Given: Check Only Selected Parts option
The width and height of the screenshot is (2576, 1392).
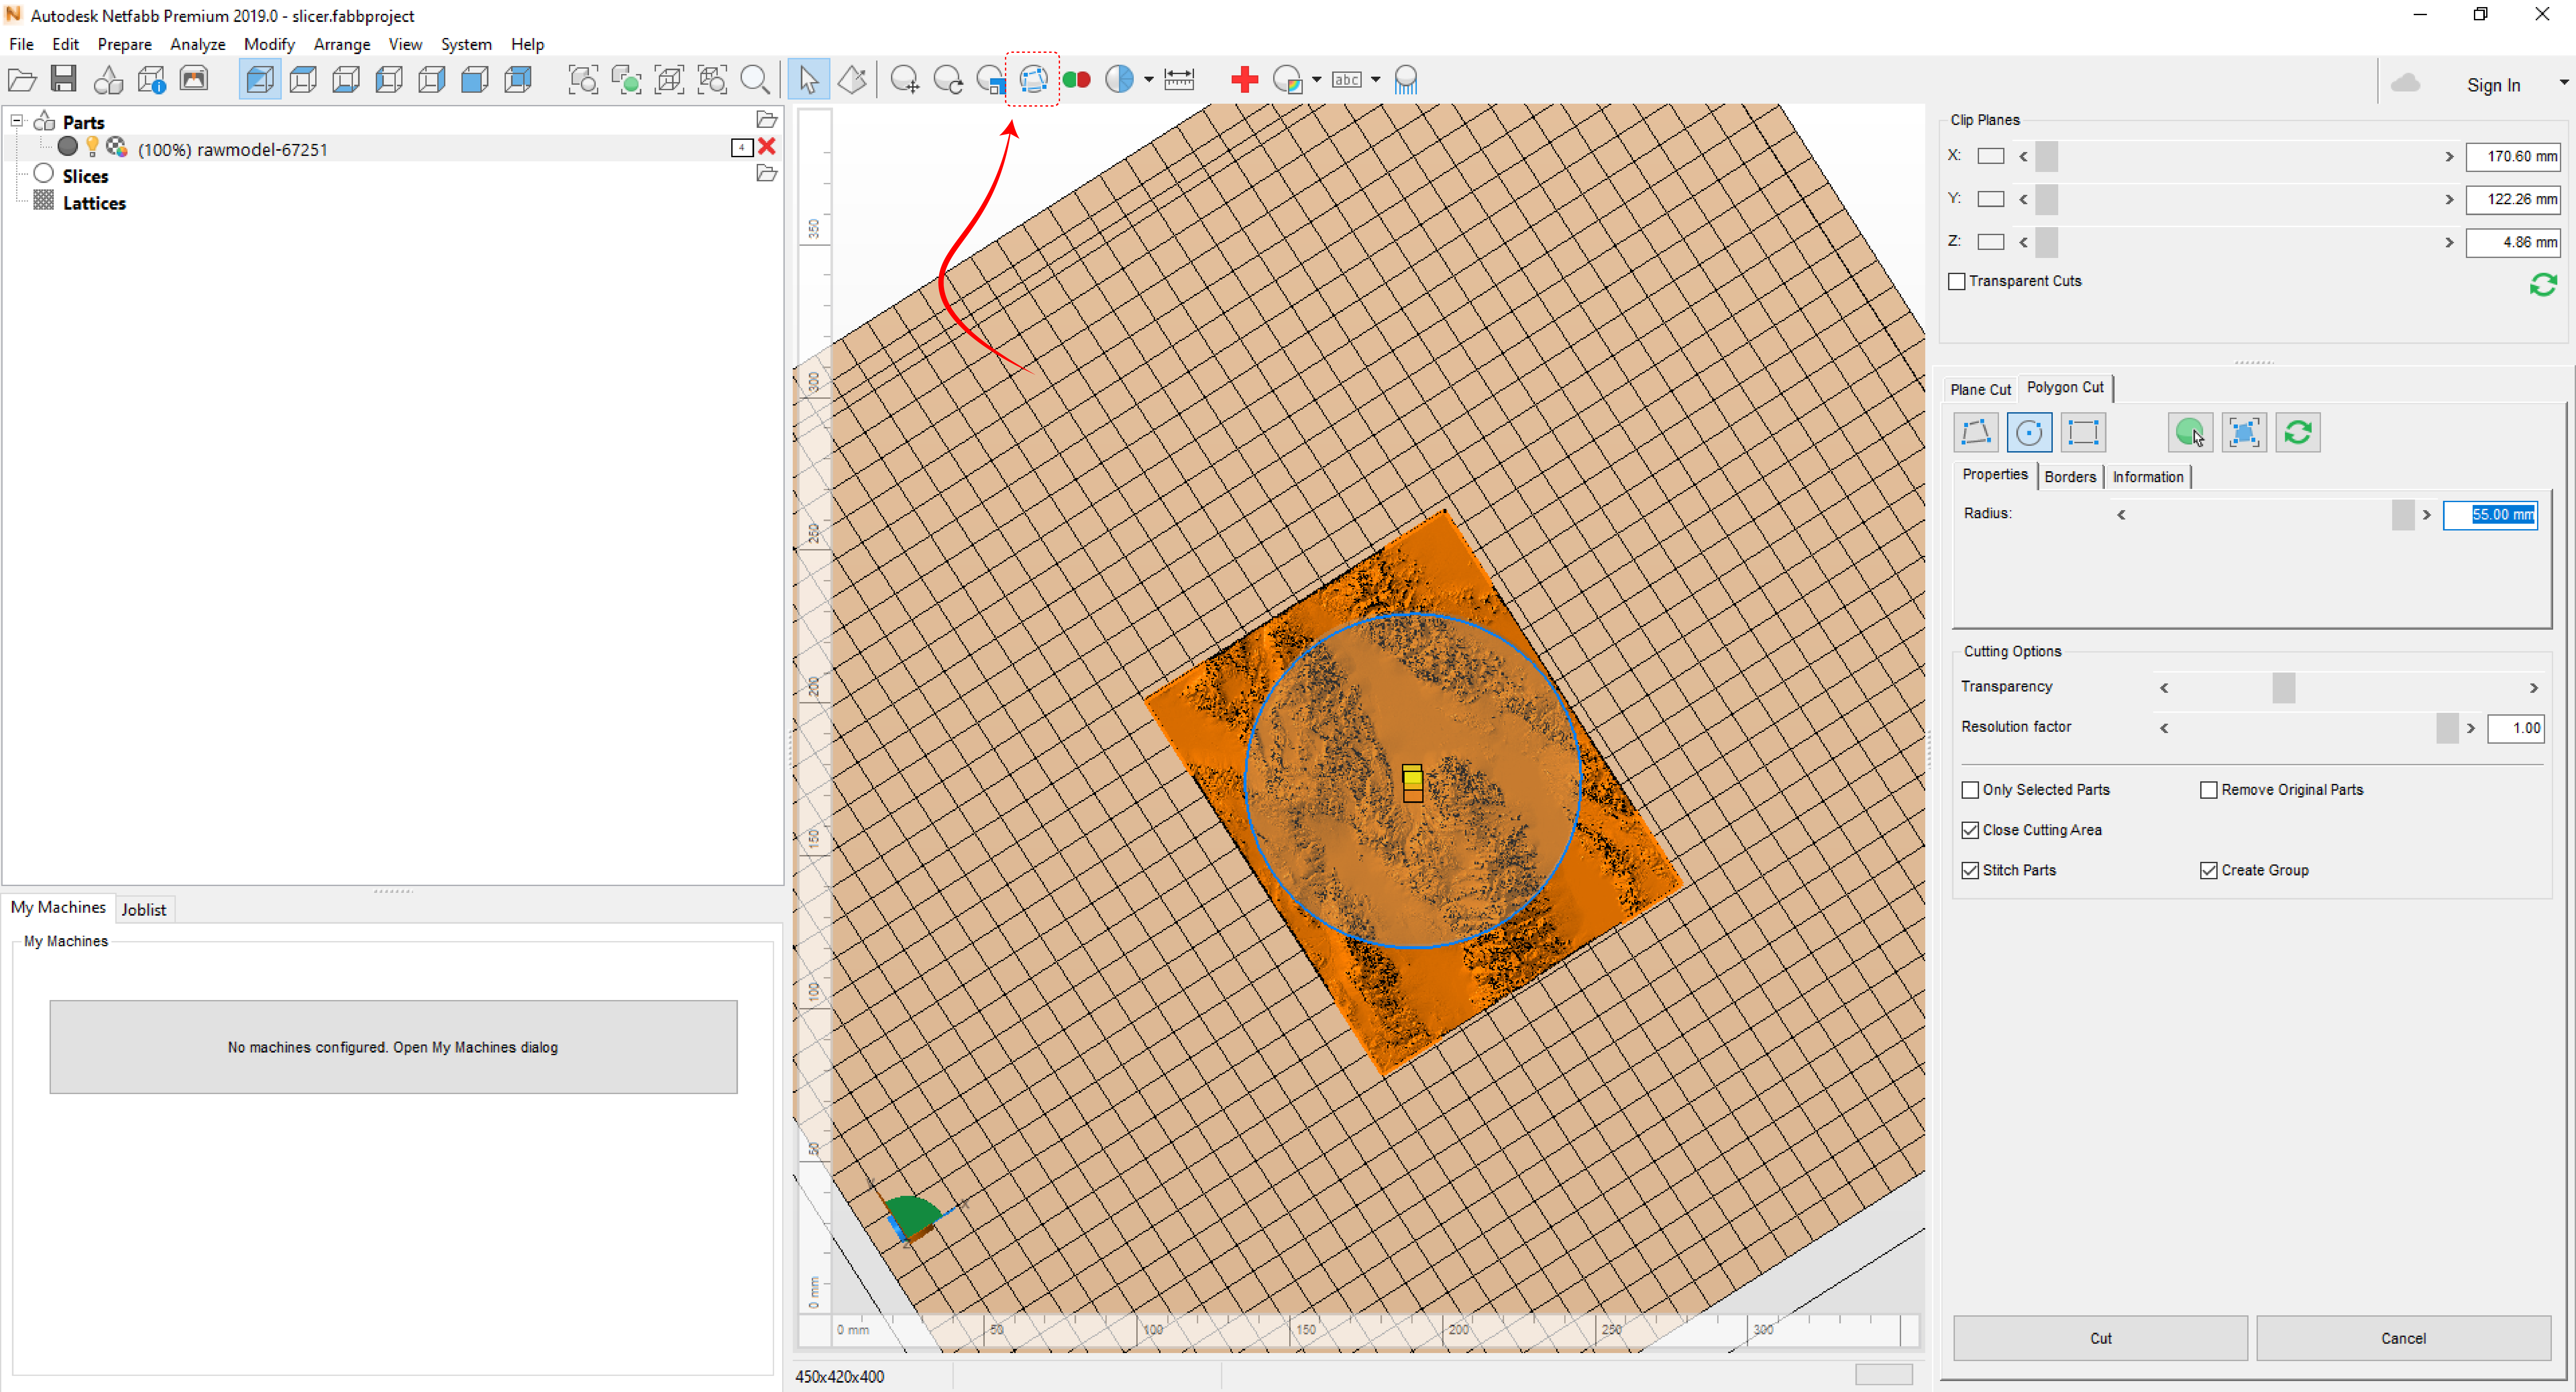Looking at the screenshot, I should [x=1970, y=790].
